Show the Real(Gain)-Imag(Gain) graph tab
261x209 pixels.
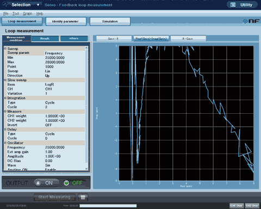(151, 39)
